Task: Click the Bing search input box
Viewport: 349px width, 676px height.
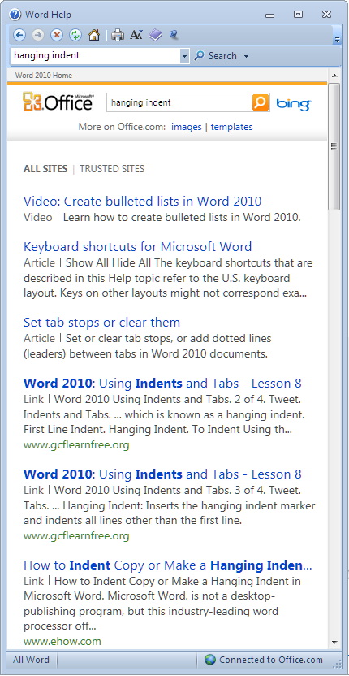Action: tap(179, 102)
